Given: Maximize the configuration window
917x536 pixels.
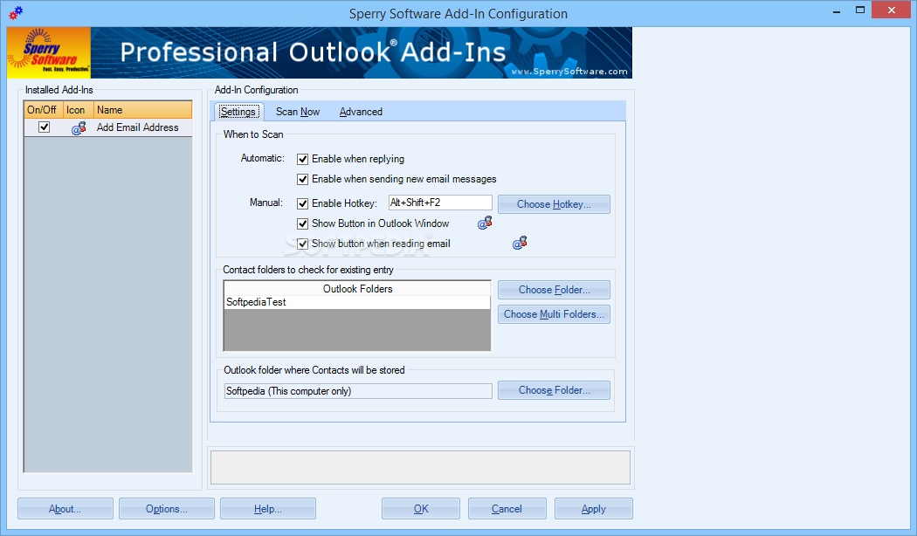Looking at the screenshot, I should coord(860,10).
